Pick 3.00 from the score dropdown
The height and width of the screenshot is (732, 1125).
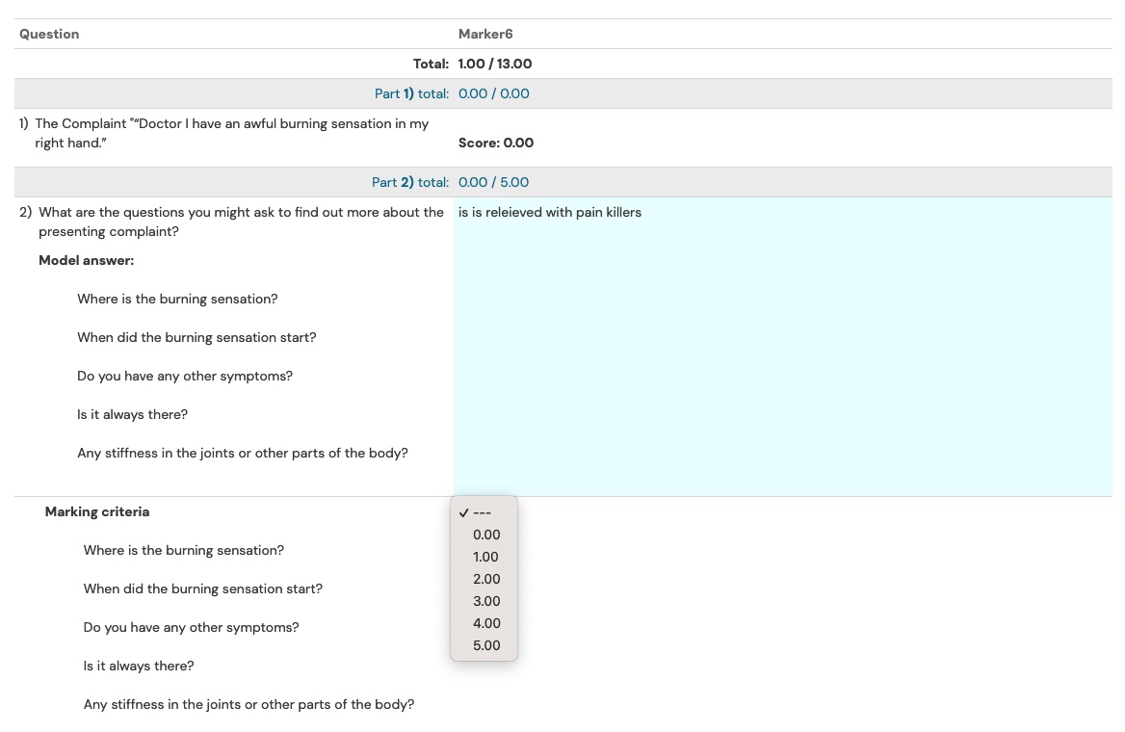(x=485, y=601)
